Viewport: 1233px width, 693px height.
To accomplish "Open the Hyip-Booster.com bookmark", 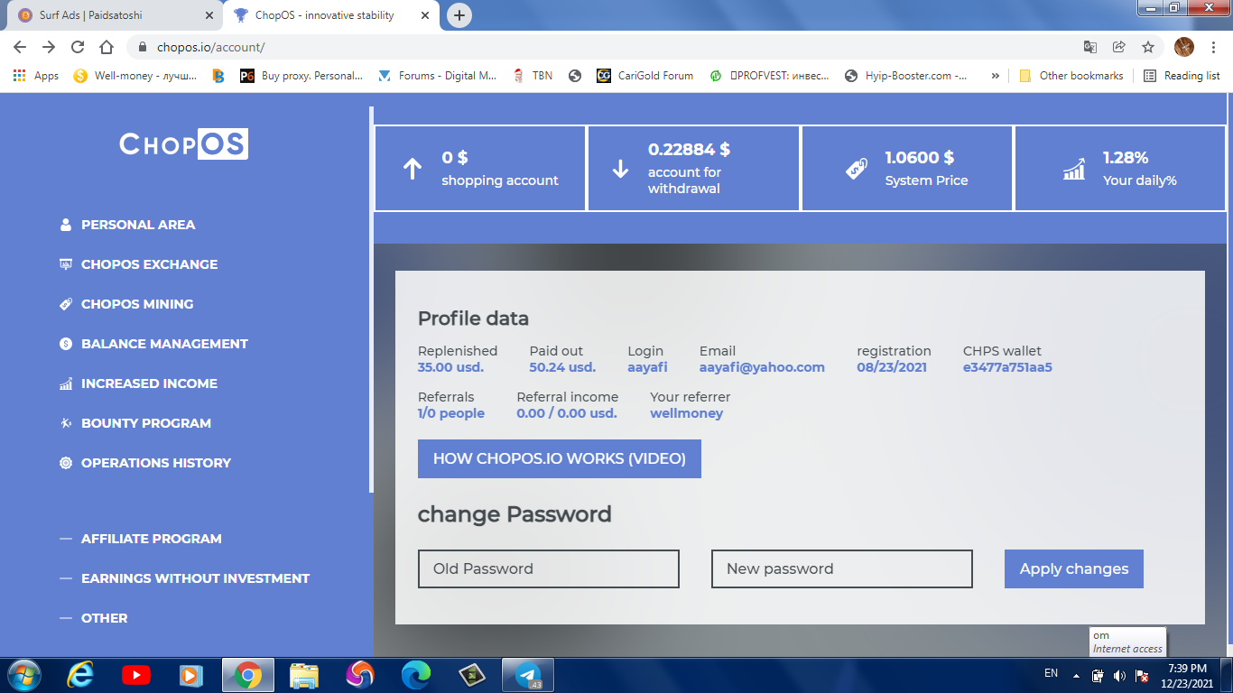I will [906, 76].
